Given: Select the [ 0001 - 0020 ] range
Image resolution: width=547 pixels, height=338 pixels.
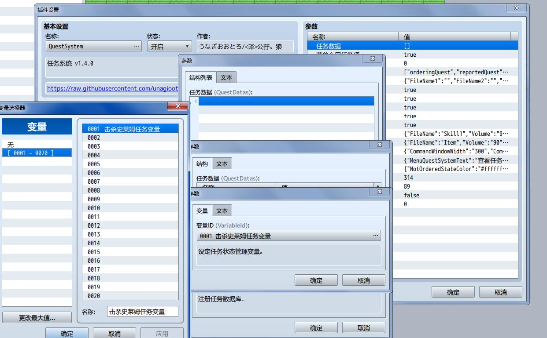Looking at the screenshot, I should click(x=37, y=153).
